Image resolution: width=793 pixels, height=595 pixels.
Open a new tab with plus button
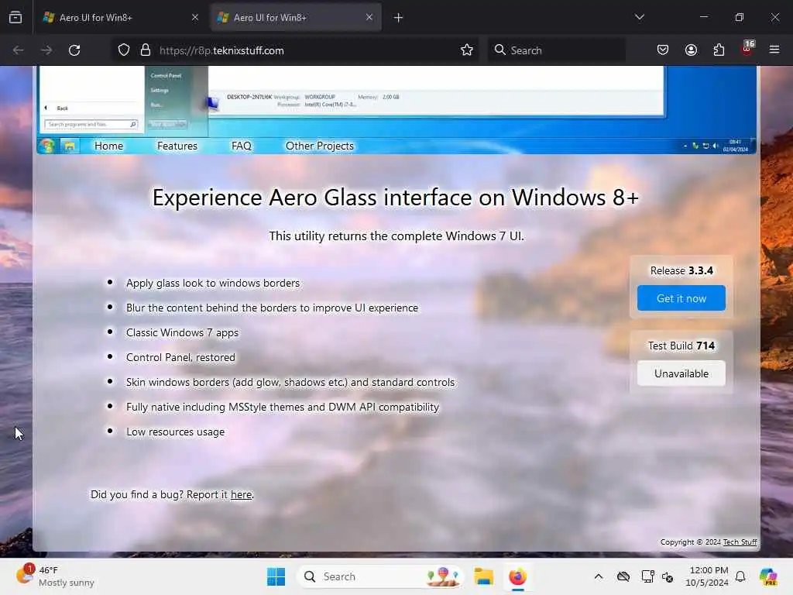click(x=399, y=18)
